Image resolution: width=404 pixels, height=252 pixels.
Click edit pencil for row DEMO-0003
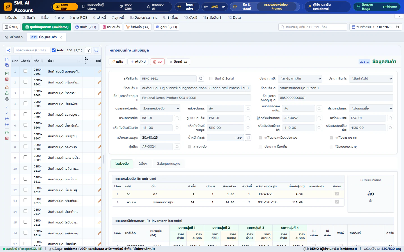(x=99, y=93)
